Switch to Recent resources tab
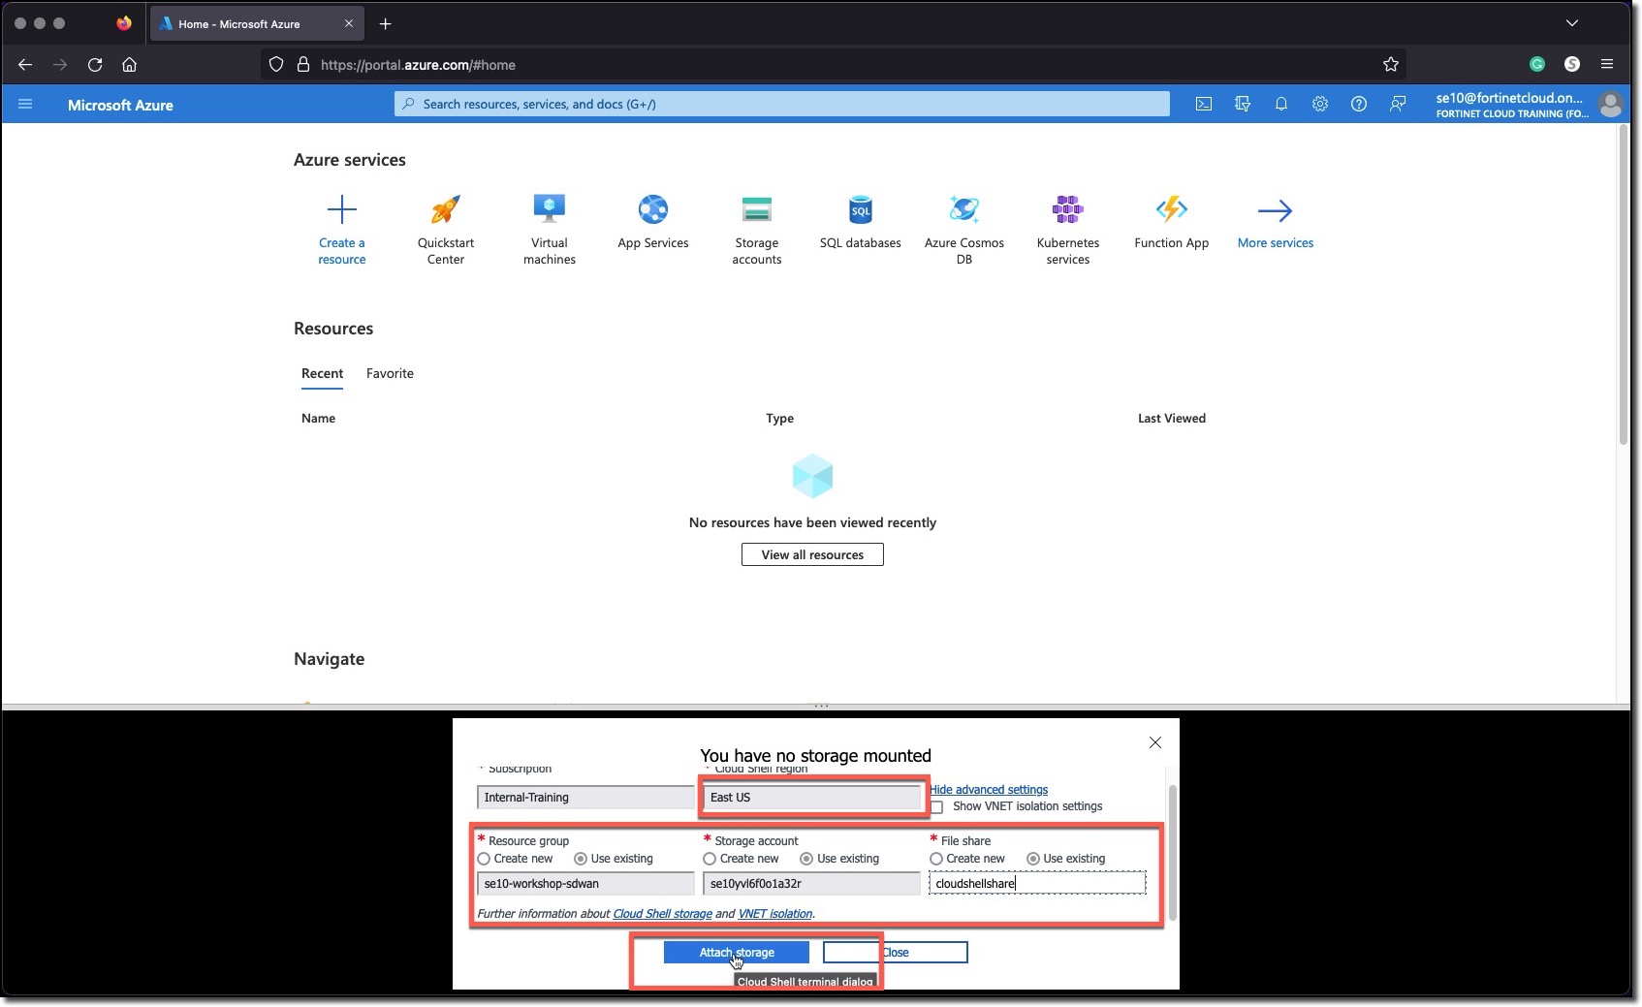The height and width of the screenshot is (1007, 1642). coord(322,374)
